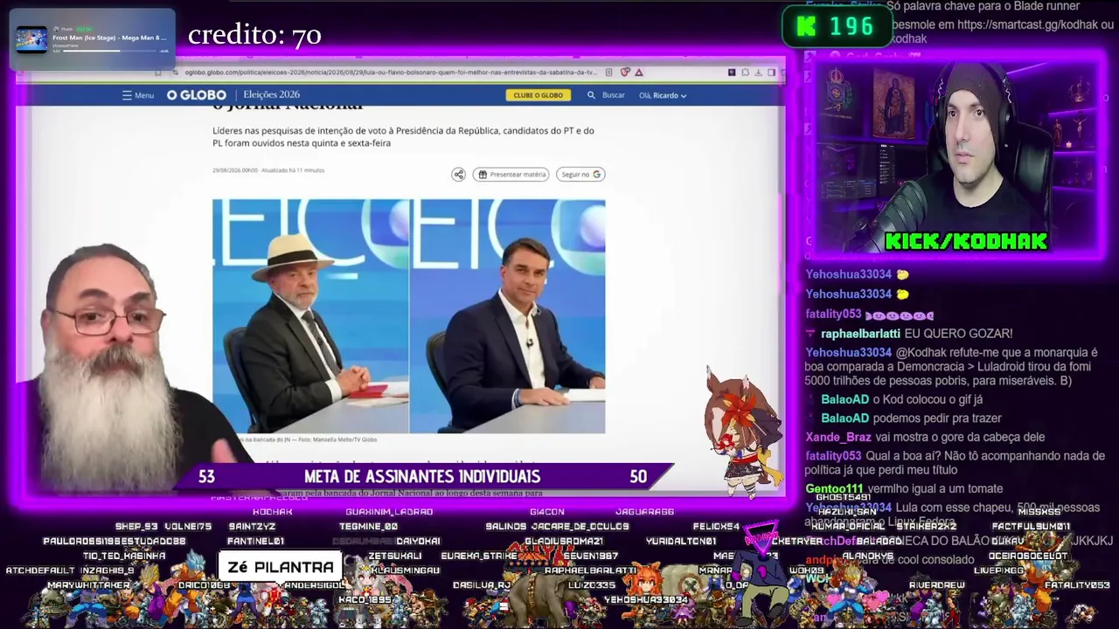Click the article subtitle starting 'Líderes nas pesquisas'
The width and height of the screenshot is (1119, 629).
[x=403, y=136]
